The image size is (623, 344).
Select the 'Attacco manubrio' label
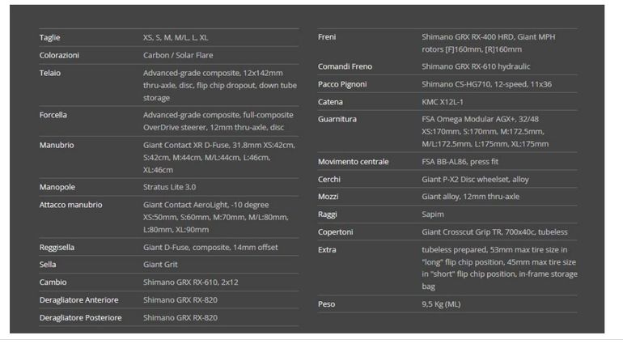click(x=70, y=205)
